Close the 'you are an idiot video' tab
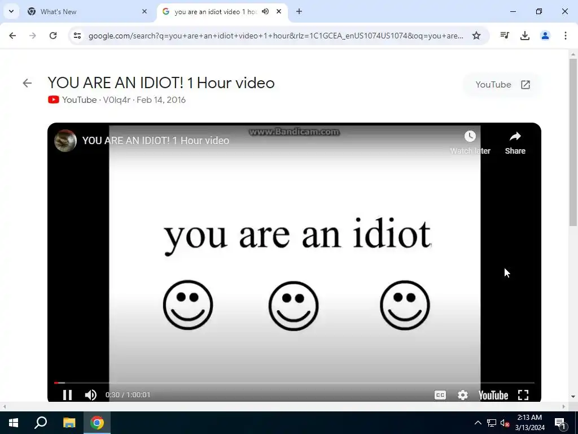 pos(279,11)
